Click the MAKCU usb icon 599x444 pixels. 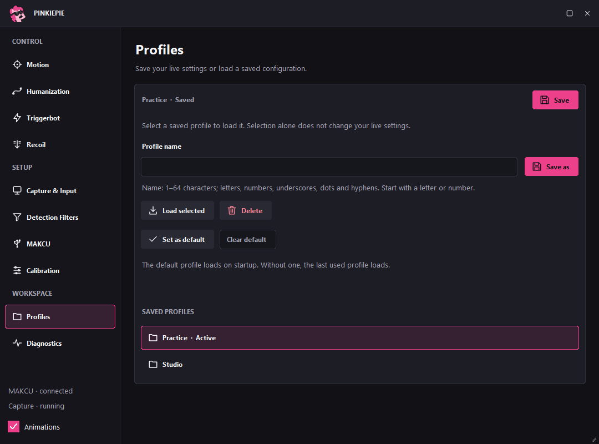click(x=17, y=244)
